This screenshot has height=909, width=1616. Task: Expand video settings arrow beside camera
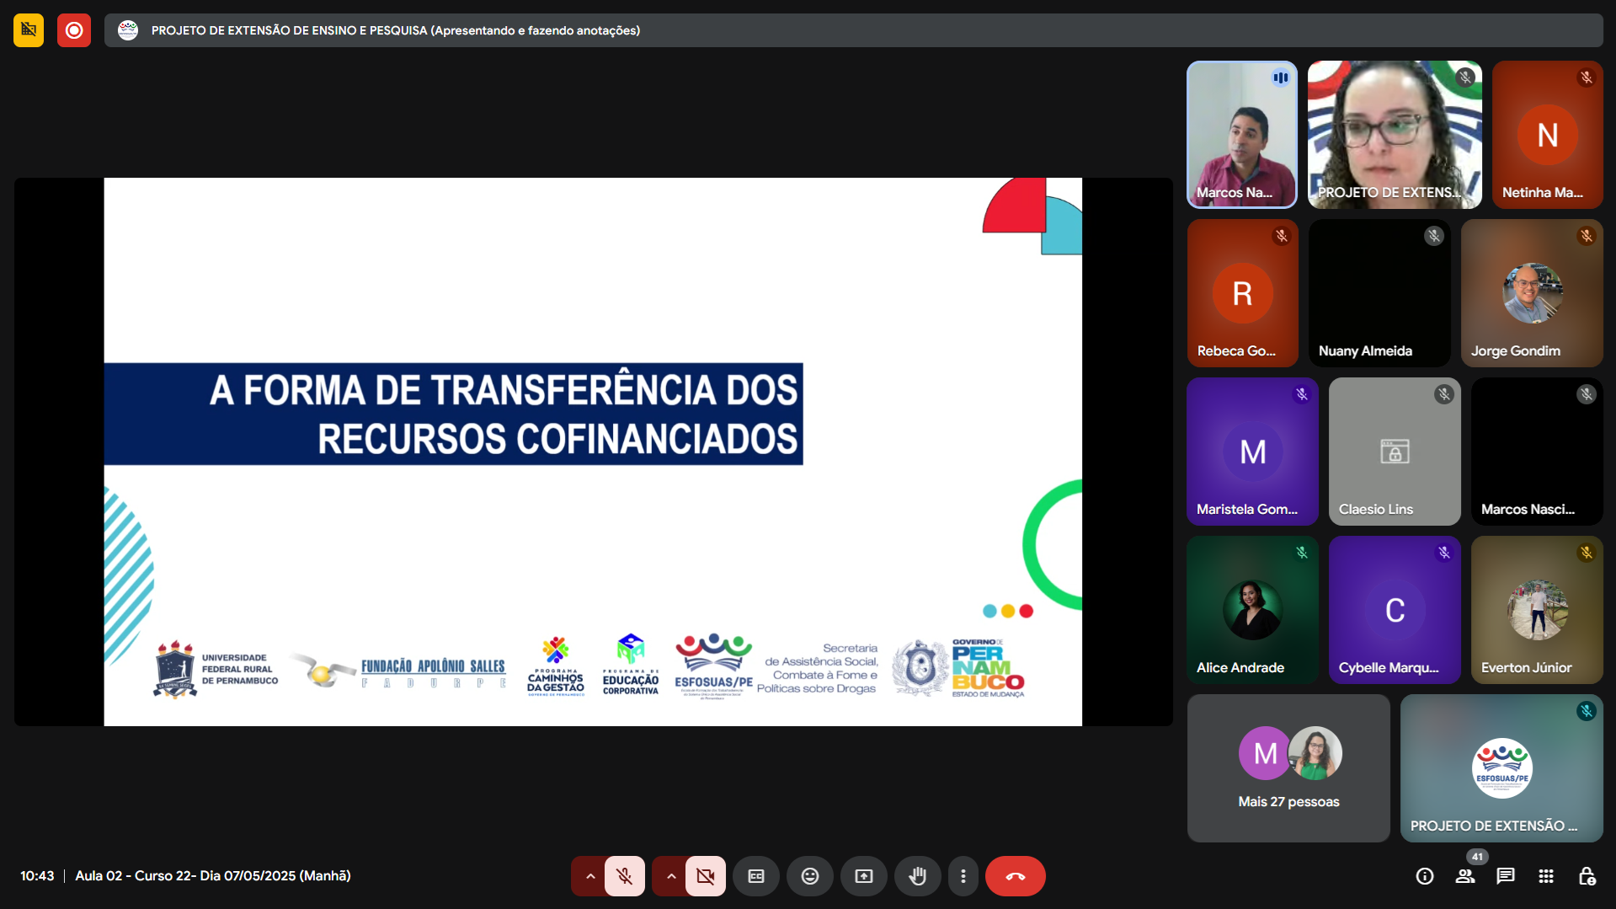670,876
